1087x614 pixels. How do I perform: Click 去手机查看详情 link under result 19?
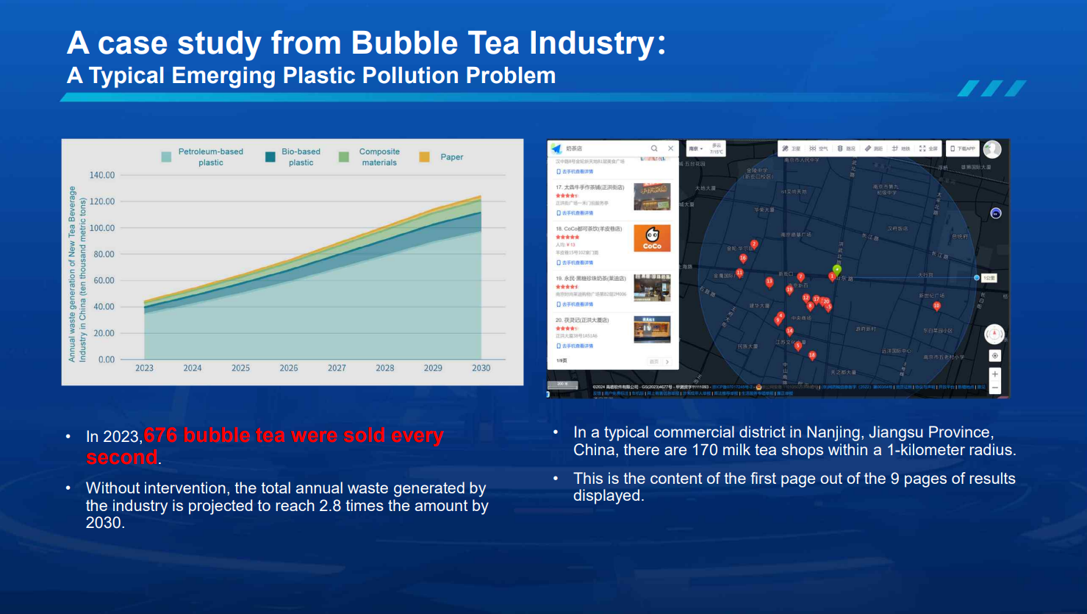tap(575, 304)
